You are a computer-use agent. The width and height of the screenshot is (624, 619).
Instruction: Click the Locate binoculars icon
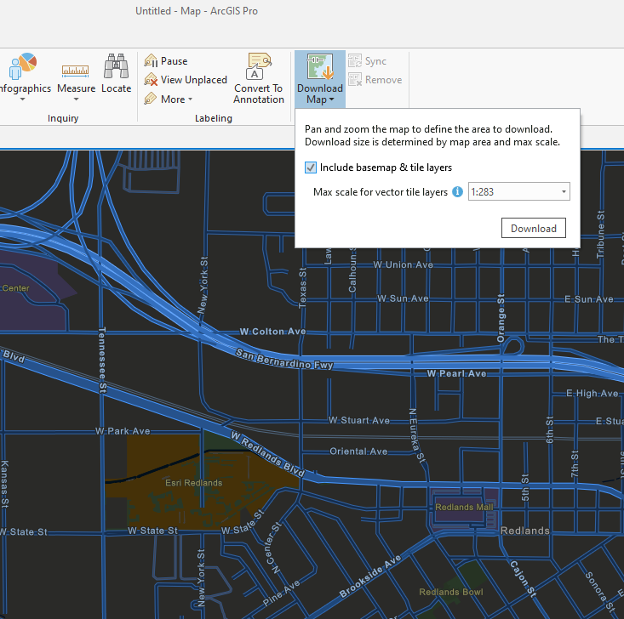point(117,66)
